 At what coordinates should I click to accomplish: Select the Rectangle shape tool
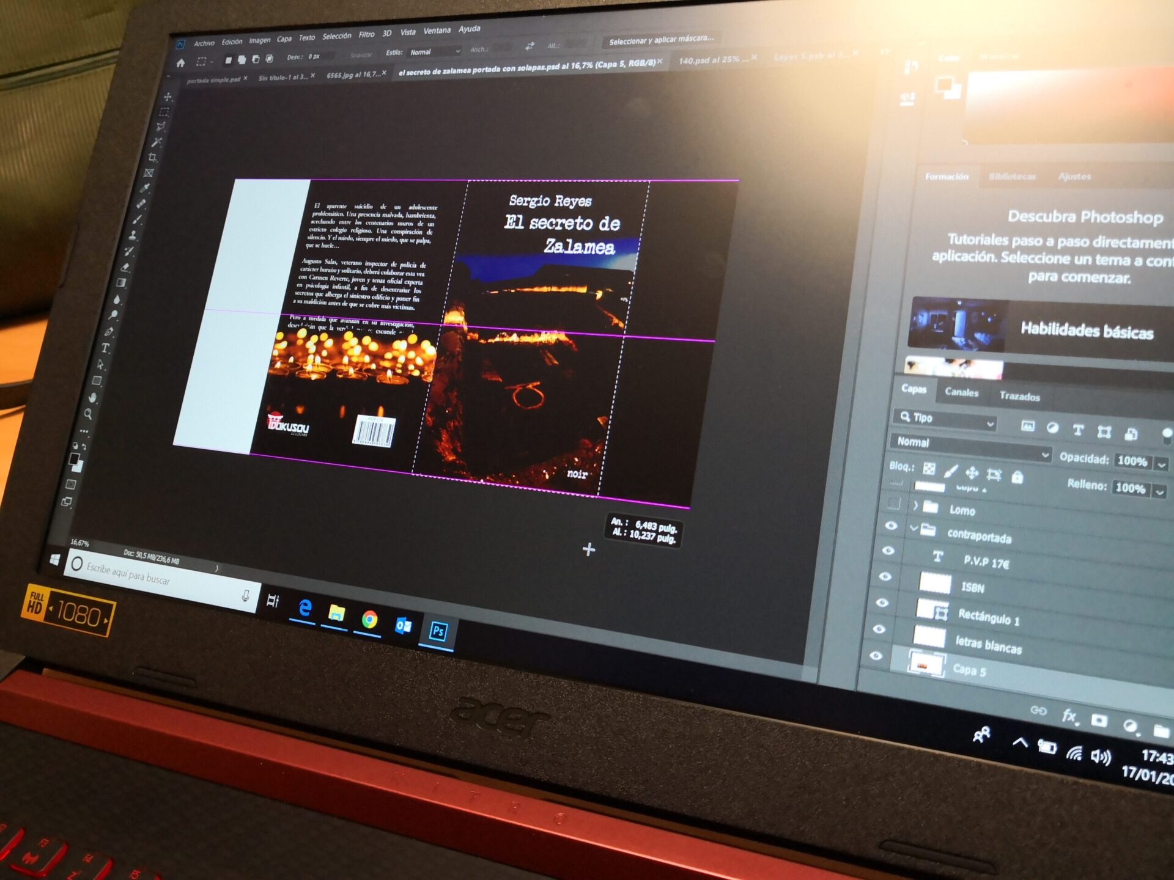tap(97, 381)
